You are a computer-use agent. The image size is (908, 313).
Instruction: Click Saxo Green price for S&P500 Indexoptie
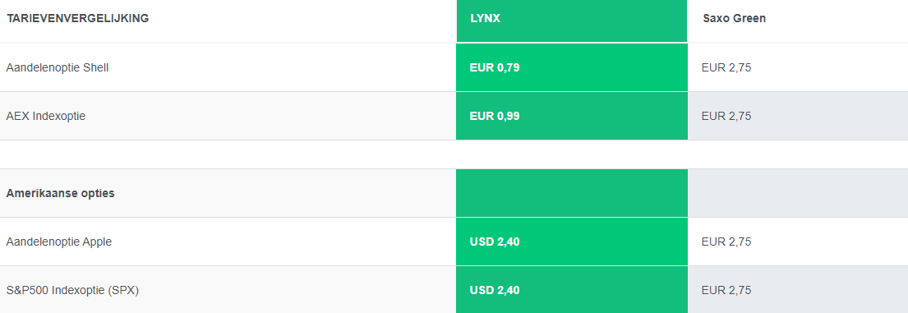(726, 291)
